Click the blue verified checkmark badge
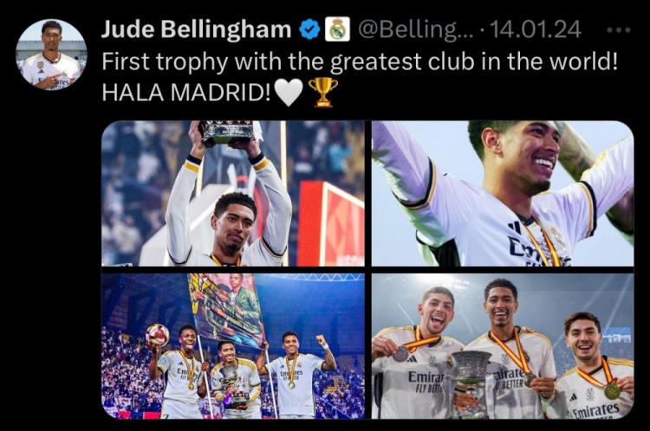This screenshot has height=431, width=650. point(310,29)
